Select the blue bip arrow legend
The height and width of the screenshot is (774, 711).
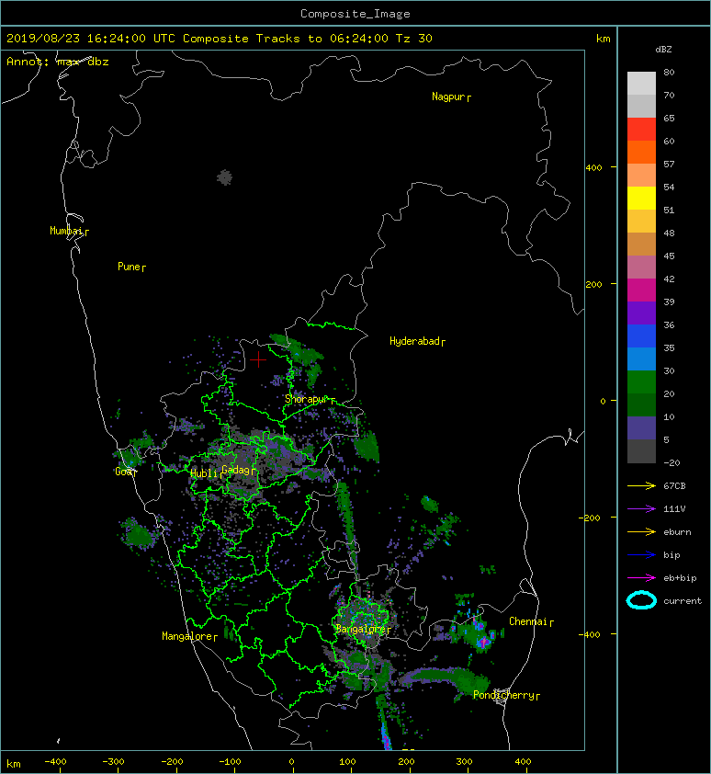click(x=641, y=555)
